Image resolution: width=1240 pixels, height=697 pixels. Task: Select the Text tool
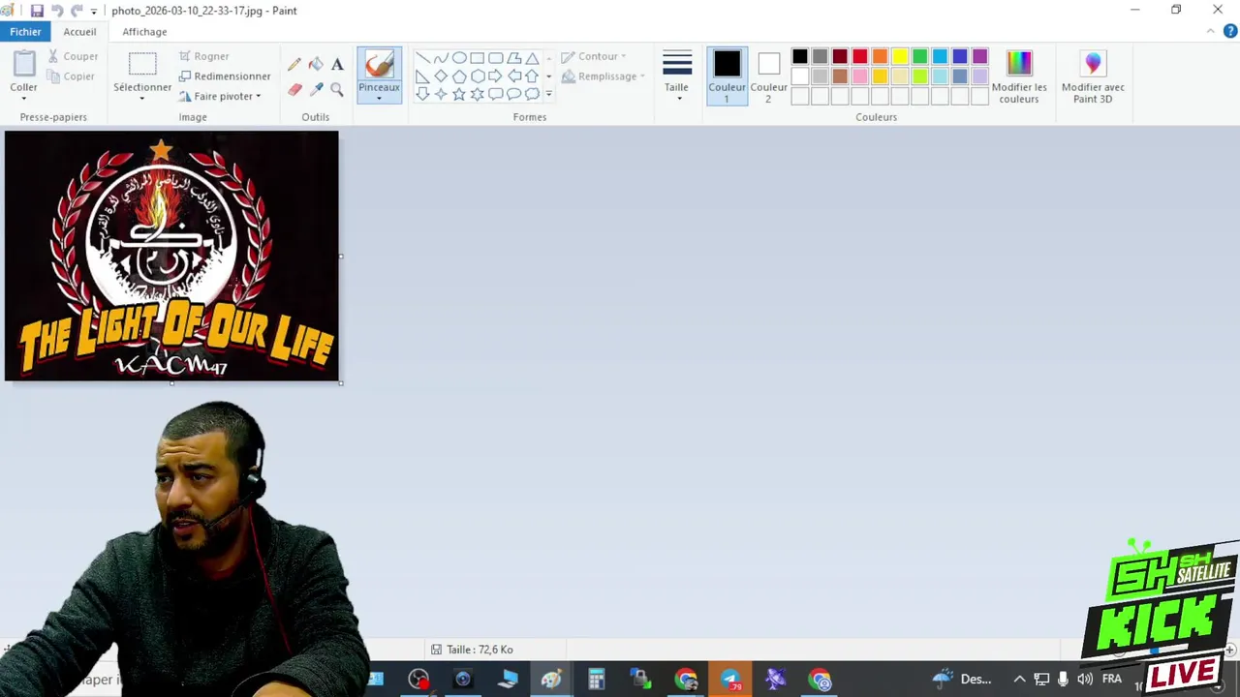[337, 65]
